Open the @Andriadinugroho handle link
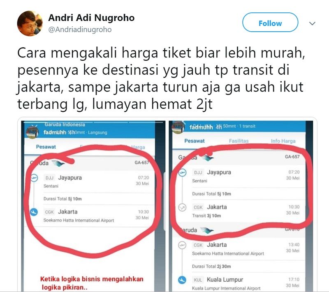Image resolution: width=329 pixels, height=292 pixels. tap(80, 30)
